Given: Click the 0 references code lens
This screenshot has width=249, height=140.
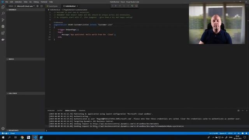Looking at the screenshot, I should click(x=58, y=23).
